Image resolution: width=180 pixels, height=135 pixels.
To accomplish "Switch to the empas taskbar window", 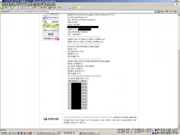I will tap(47, 133).
